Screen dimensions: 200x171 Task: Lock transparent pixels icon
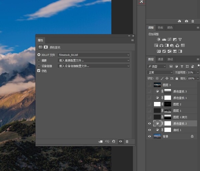[157, 78]
